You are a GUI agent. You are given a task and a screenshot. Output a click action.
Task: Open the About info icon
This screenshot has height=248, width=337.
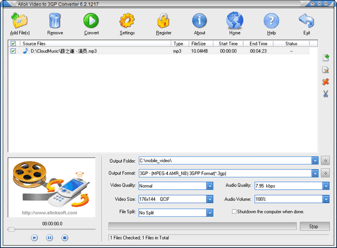(199, 21)
